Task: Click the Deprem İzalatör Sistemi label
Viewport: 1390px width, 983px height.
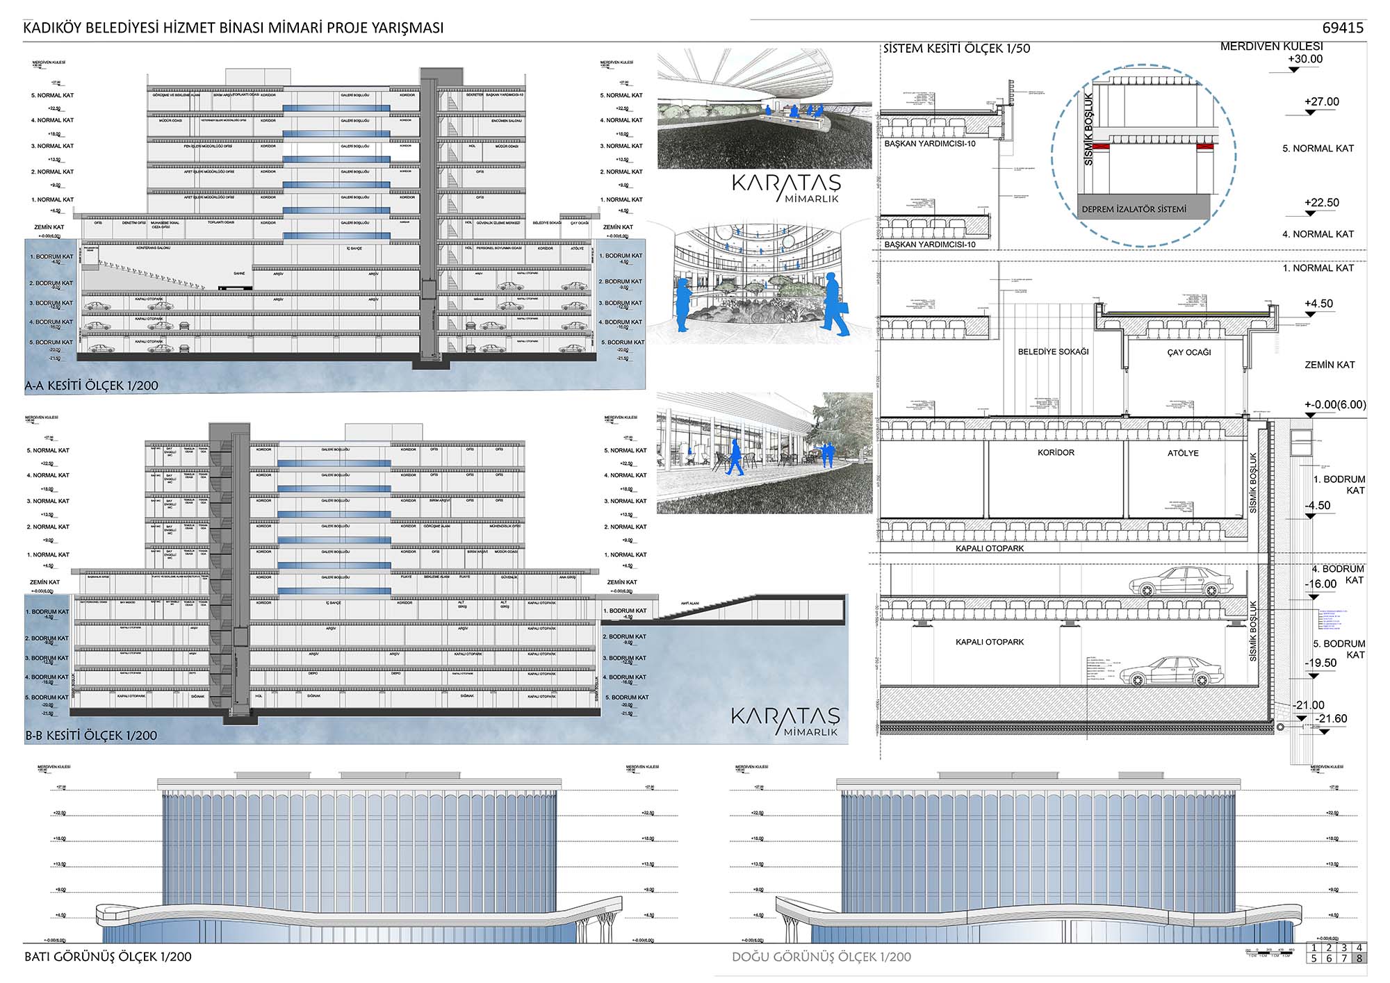Action: click(x=1134, y=209)
